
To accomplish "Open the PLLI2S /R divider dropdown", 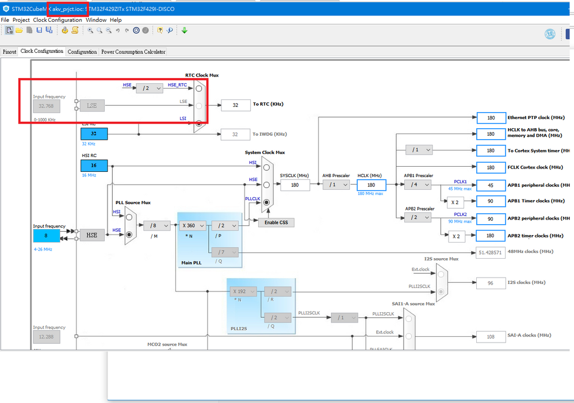I will coord(278,291).
